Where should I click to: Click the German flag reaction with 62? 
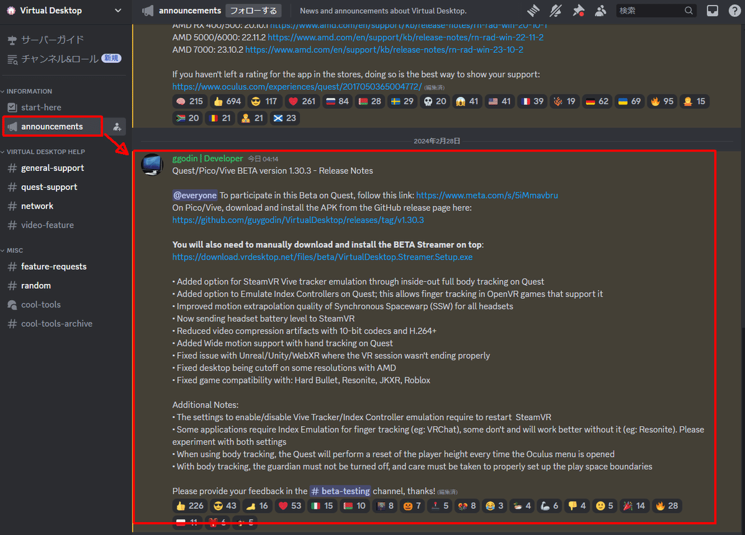597,101
